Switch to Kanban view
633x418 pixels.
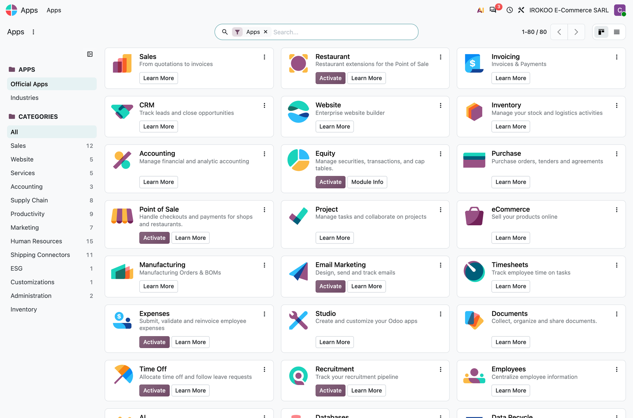click(601, 32)
